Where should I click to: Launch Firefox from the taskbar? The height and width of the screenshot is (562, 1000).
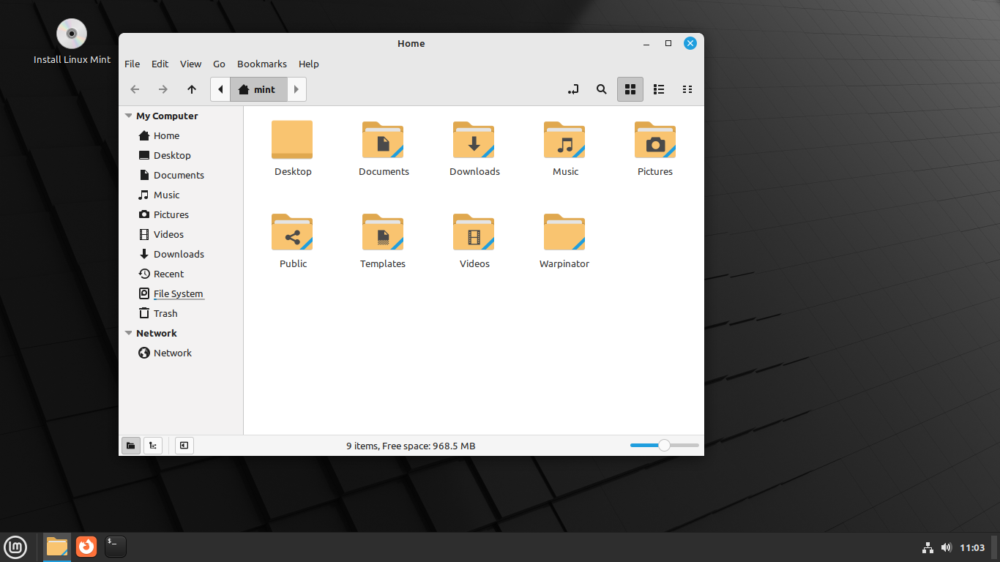[x=86, y=547]
